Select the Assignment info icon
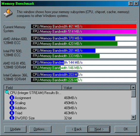The height and width of the screenshot is (136, 140). (12, 98)
